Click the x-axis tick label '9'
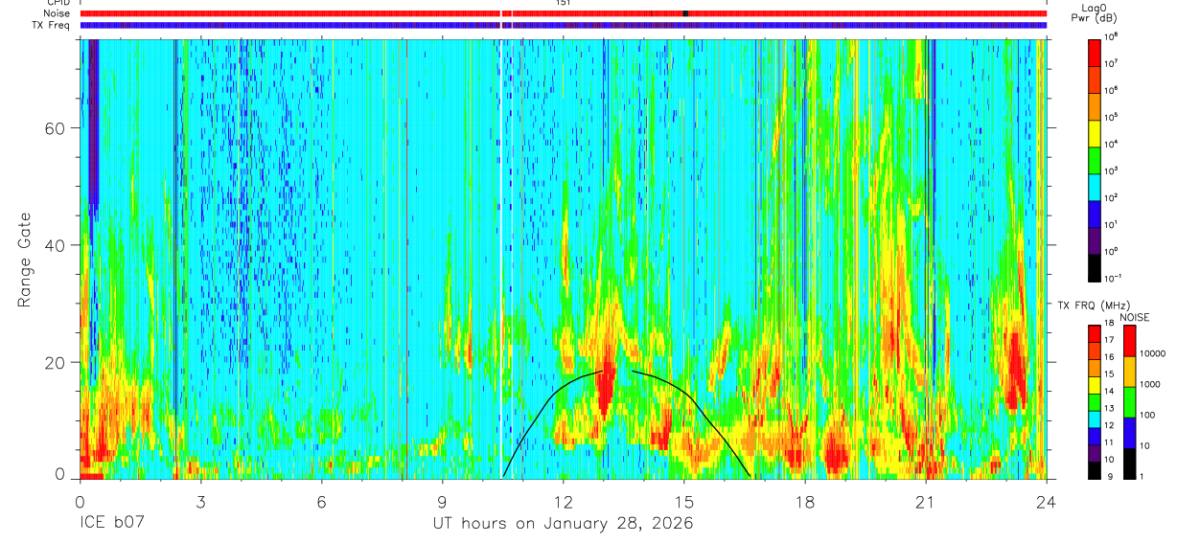The height and width of the screenshot is (543, 1177). [x=443, y=501]
